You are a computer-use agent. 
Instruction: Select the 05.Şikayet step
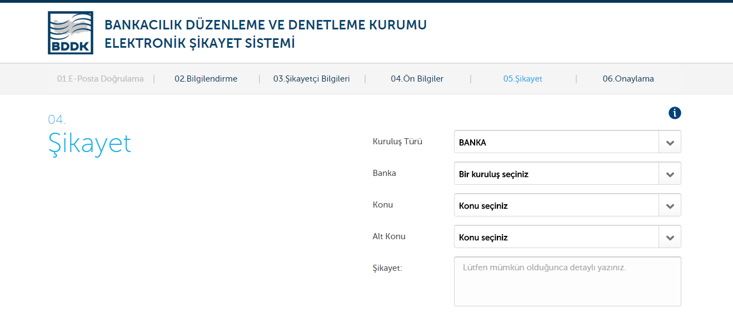(523, 79)
